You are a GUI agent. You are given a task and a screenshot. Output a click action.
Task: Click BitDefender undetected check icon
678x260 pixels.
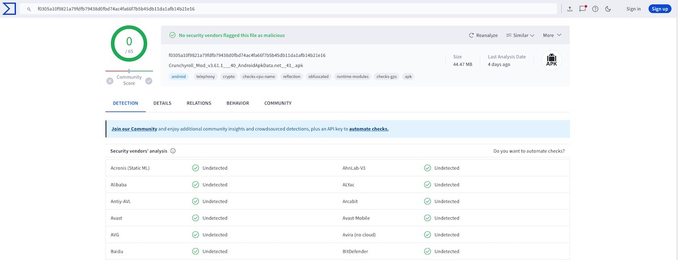(428, 251)
